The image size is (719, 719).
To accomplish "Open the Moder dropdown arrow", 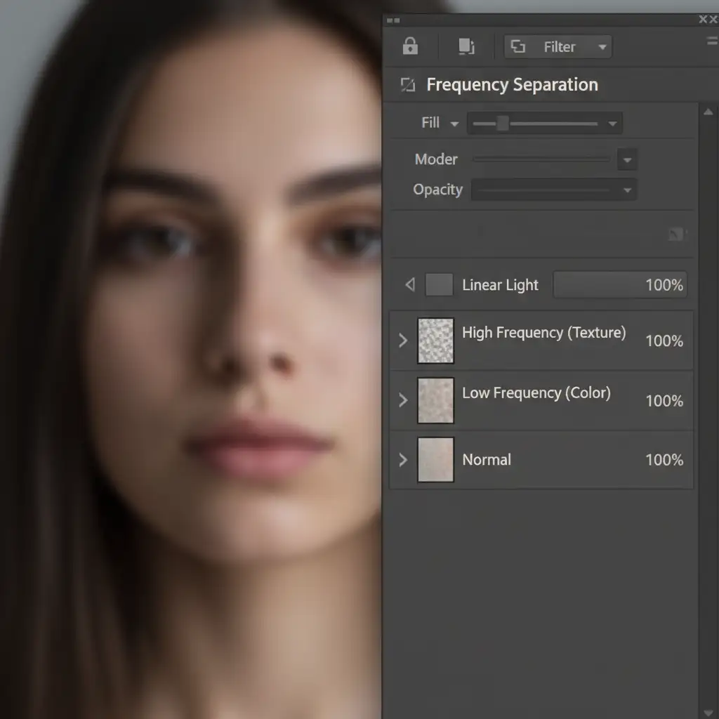I will pyautogui.click(x=626, y=160).
